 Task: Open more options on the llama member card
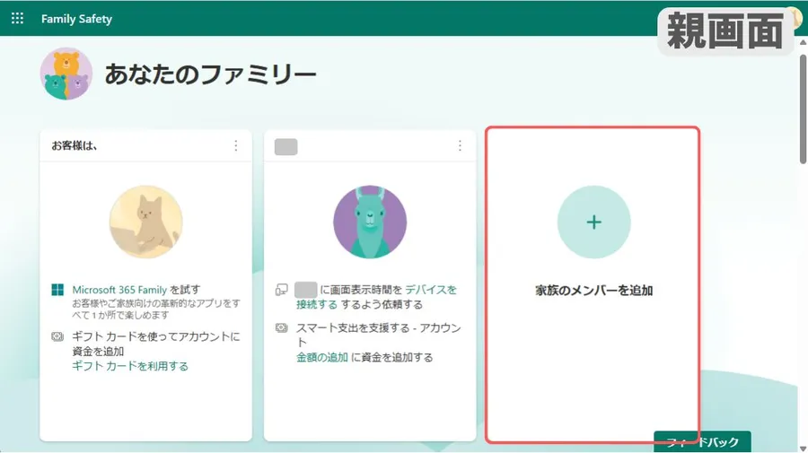460,145
